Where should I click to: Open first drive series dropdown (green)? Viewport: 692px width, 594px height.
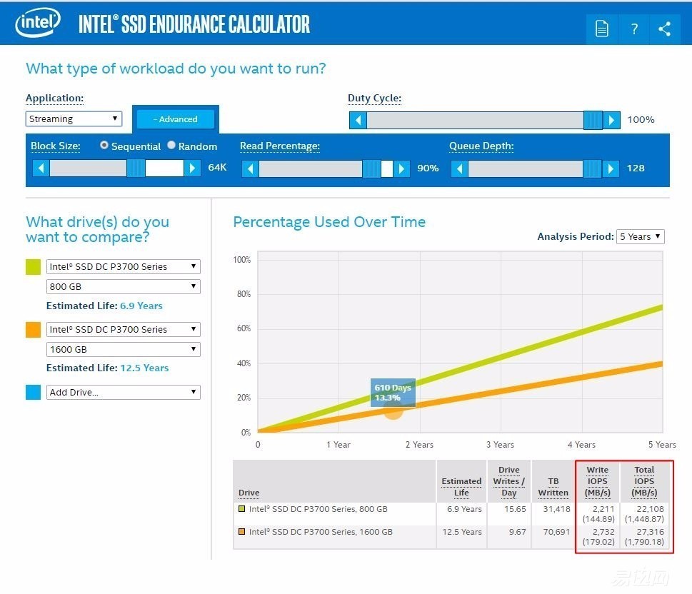[123, 266]
